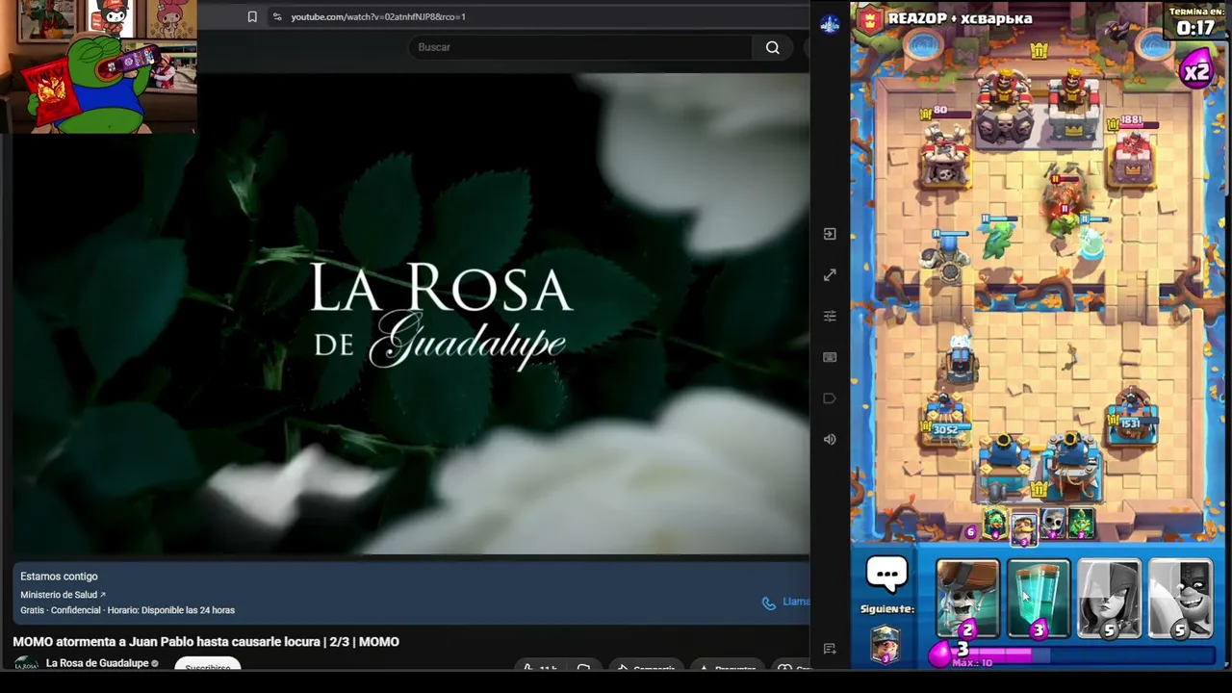
Task: Open the emote speech bubble in Clash Royale
Action: [x=886, y=575]
